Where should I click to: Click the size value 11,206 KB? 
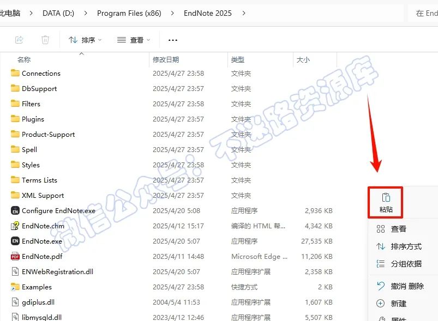(x=317, y=256)
